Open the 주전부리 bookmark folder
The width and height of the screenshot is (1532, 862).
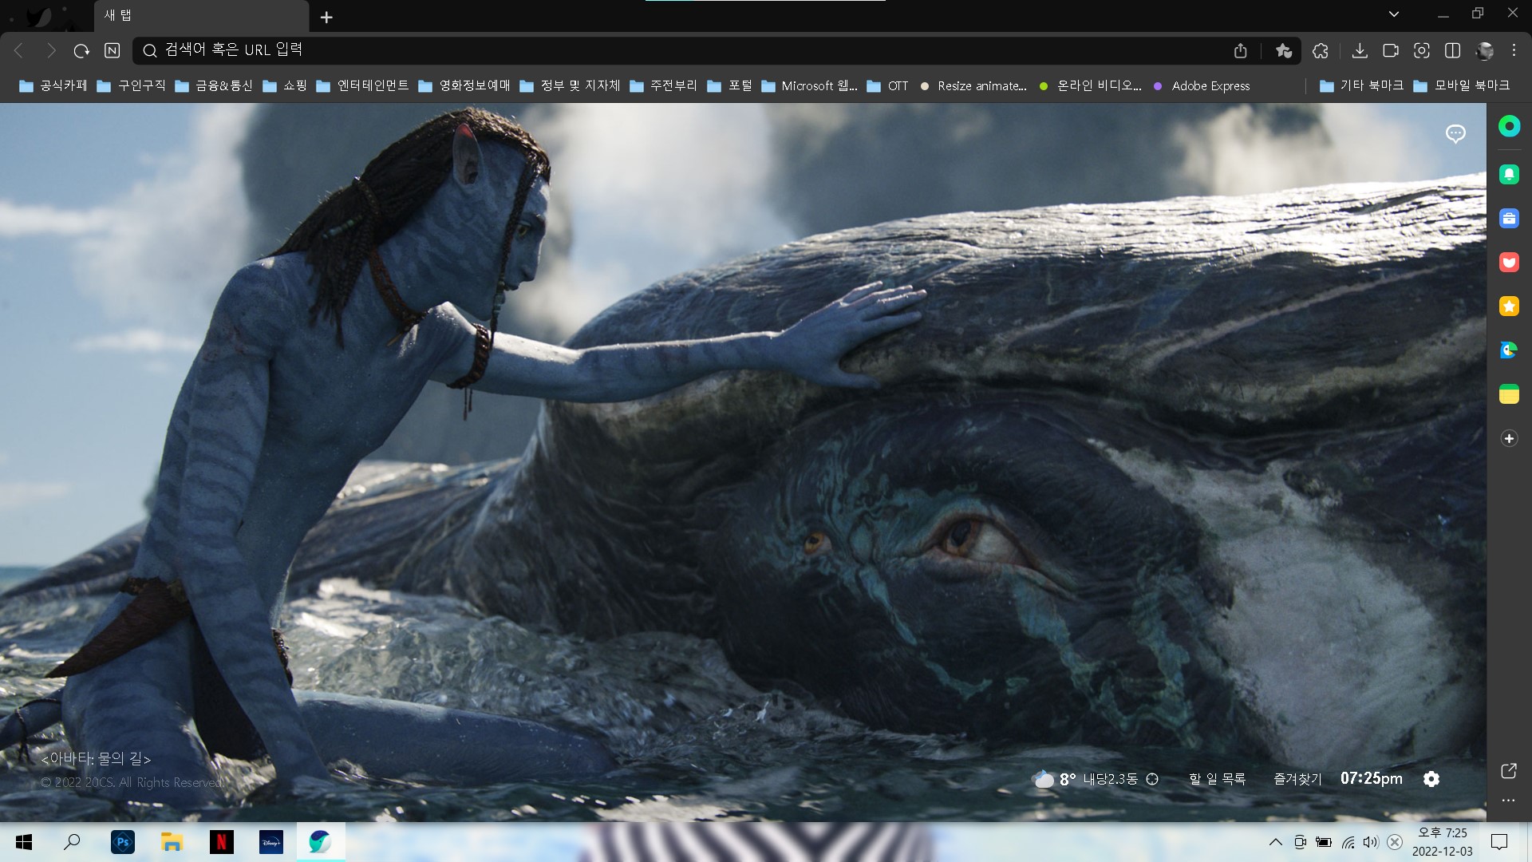(664, 85)
